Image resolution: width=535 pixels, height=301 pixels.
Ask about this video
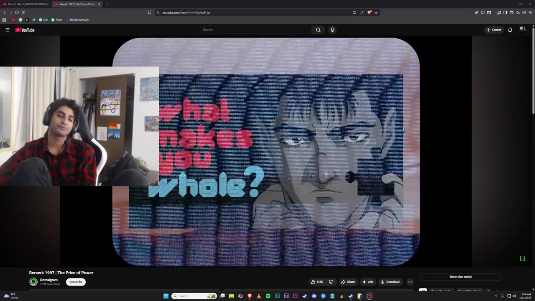point(368,282)
